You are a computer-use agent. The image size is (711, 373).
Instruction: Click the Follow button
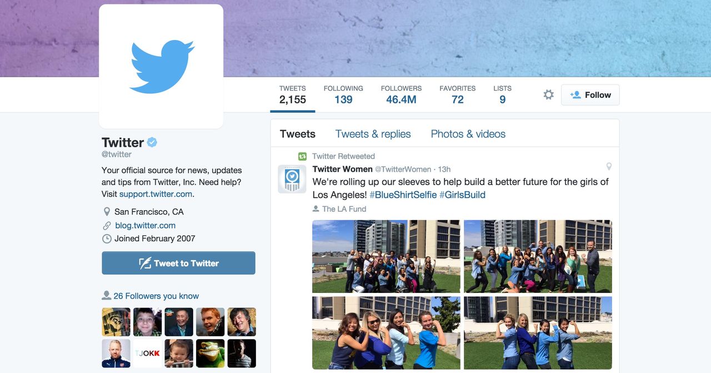pyautogui.click(x=590, y=95)
